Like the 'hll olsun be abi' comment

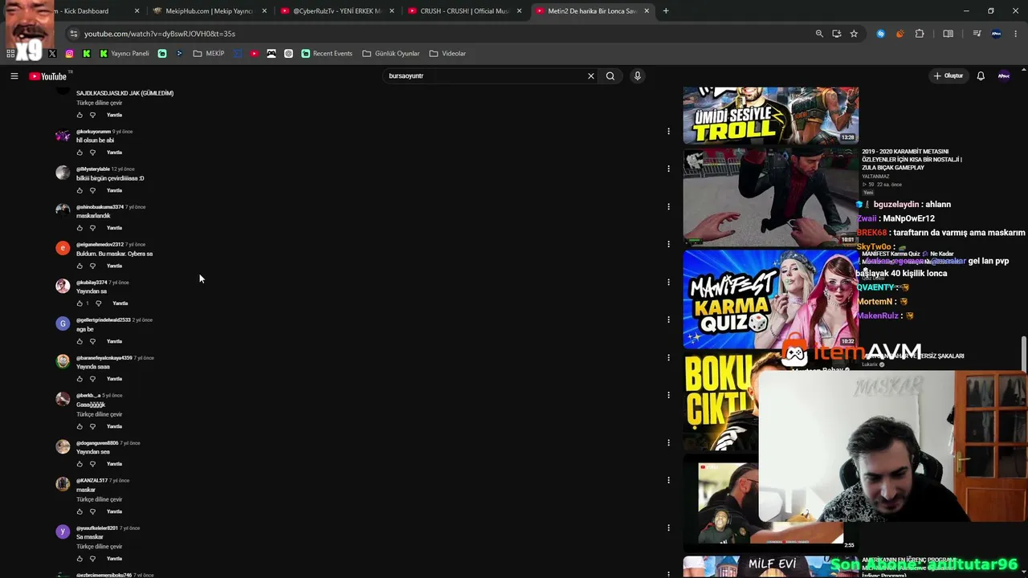[80, 153]
